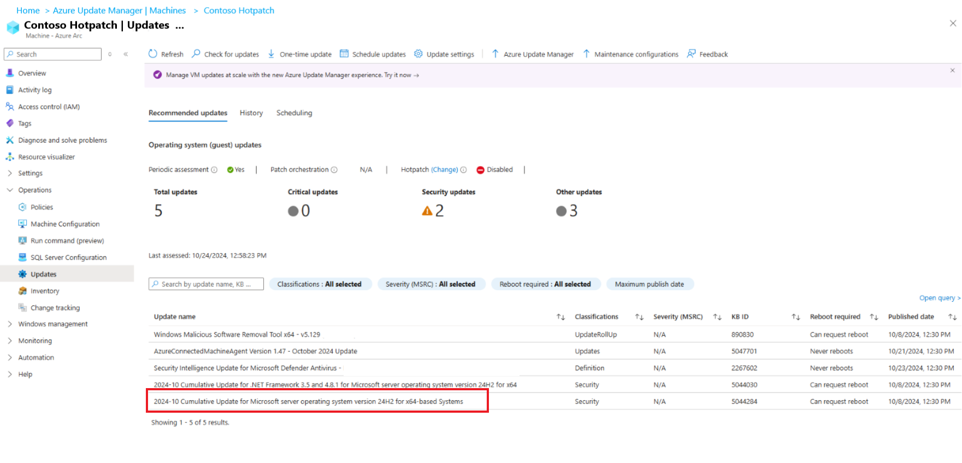Click the Periodic assessment info icon

click(x=214, y=170)
